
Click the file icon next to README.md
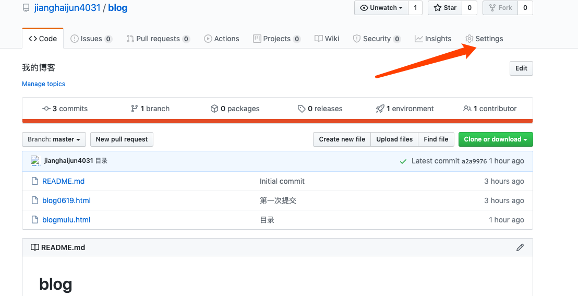(35, 181)
